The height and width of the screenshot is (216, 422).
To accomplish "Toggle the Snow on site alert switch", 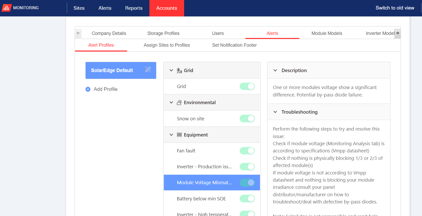I will click(247, 119).
